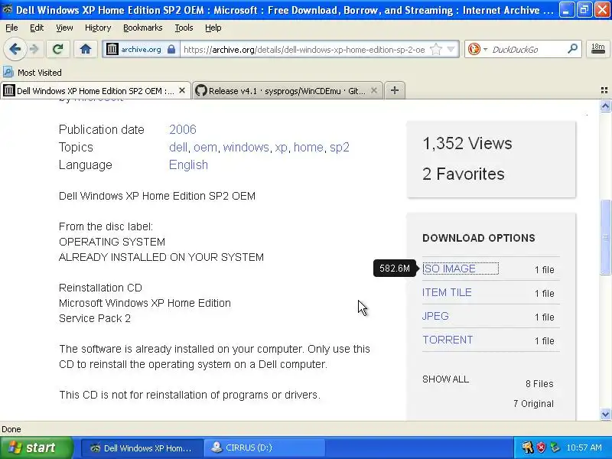Click the tray icon left of the clock
Image resolution: width=612 pixels, height=459 pixels.
tap(555, 448)
